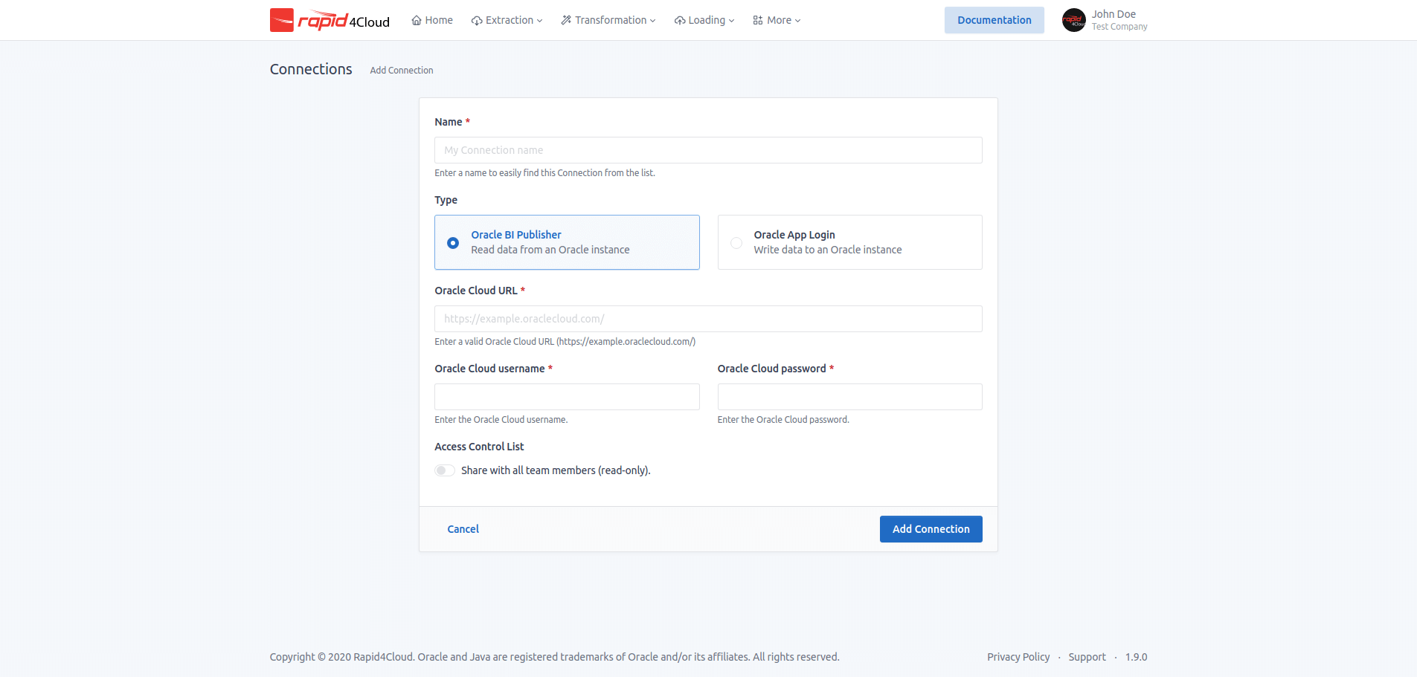The height and width of the screenshot is (677, 1417).
Task: Click 'Read data from an Oracle instance' text
Action: click(x=550, y=250)
